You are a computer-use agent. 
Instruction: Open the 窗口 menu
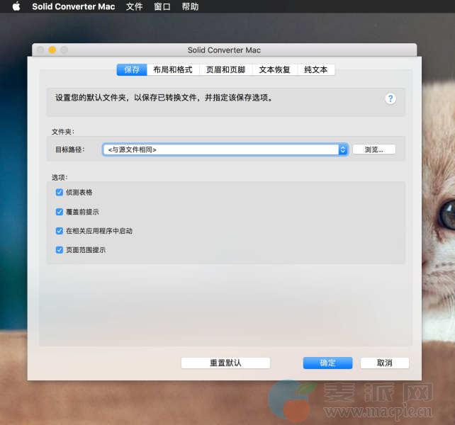click(162, 7)
